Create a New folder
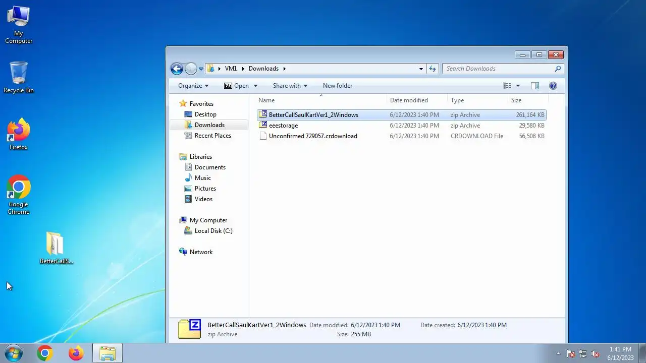This screenshot has width=646, height=363. [x=338, y=86]
